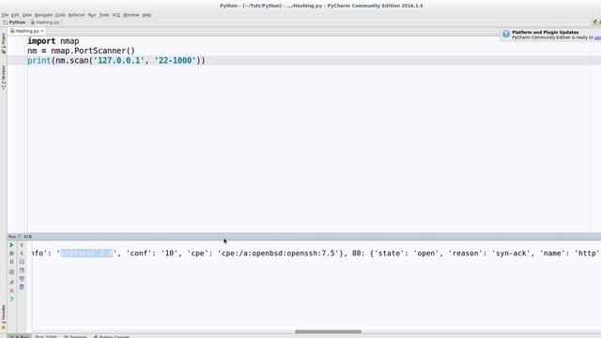Open the update link in the Platform and Plugin Updates notification

[597, 38]
